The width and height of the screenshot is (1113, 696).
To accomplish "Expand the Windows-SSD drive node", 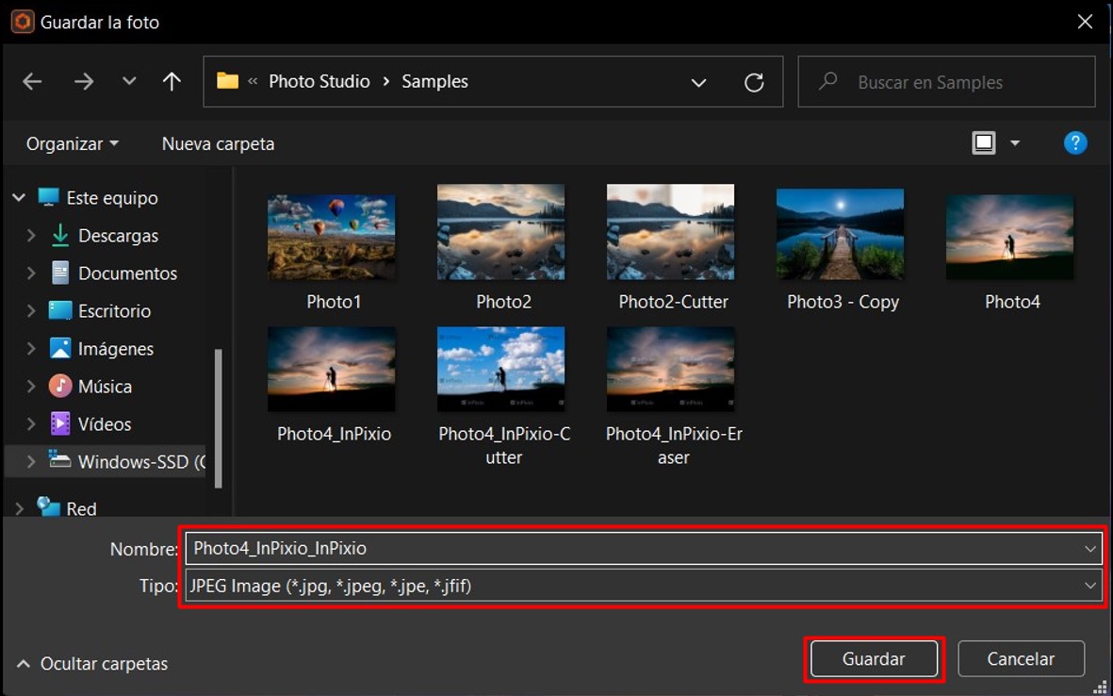I will (x=30, y=461).
